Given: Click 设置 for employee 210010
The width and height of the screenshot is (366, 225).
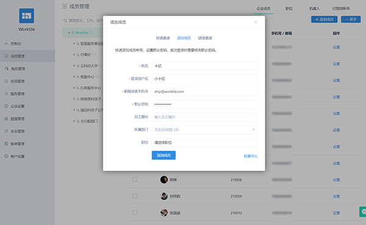Looking at the screenshot, I should pos(336,213).
